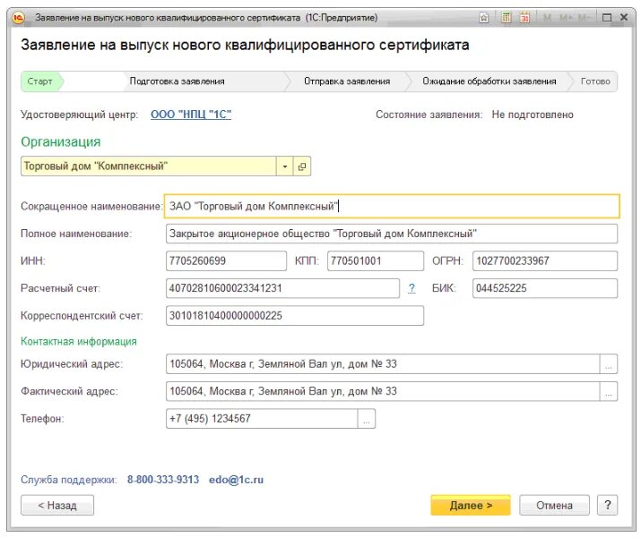
Task: Click the Расчетный счет field
Action: (282, 288)
